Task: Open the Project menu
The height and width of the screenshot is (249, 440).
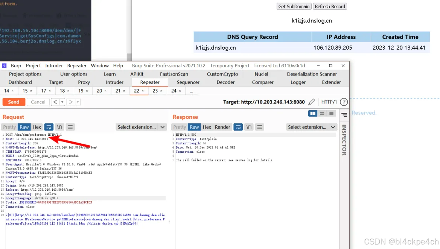Action: pos(33,65)
